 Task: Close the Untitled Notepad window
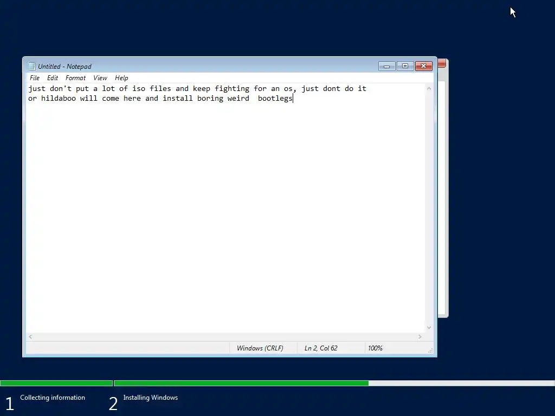coord(424,66)
